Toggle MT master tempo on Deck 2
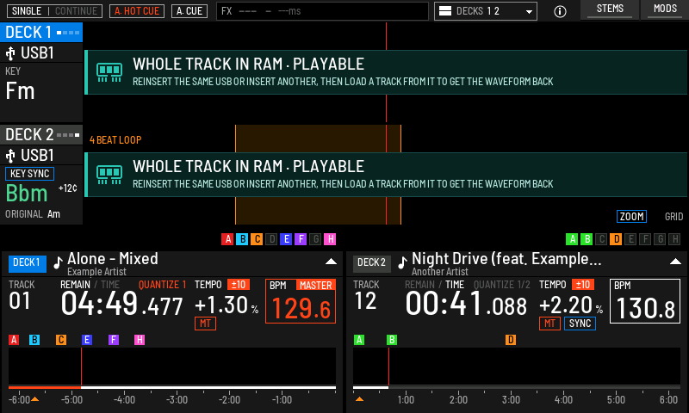This screenshot has height=413, width=689. (549, 324)
